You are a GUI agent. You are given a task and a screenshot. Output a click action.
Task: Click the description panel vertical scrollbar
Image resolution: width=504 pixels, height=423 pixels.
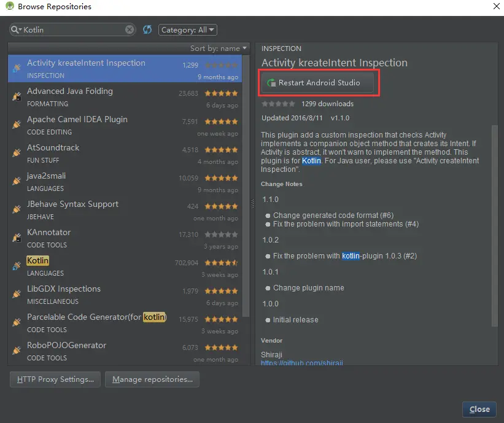(495, 225)
